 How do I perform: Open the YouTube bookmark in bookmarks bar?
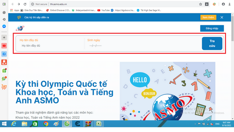click(x=104, y=10)
